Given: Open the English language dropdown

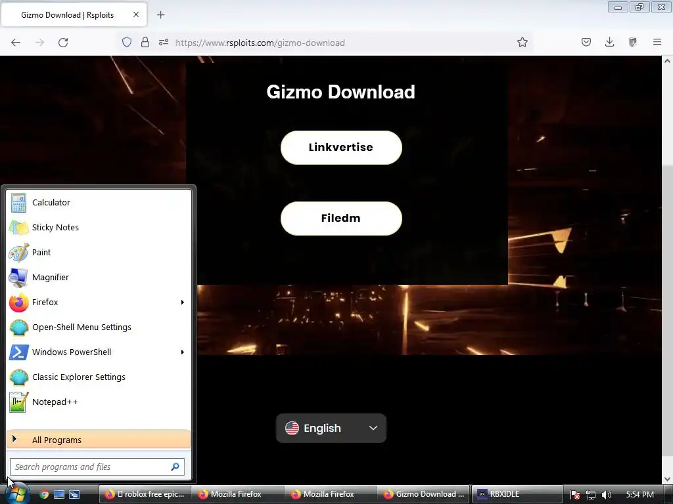Looking at the screenshot, I should (x=331, y=428).
